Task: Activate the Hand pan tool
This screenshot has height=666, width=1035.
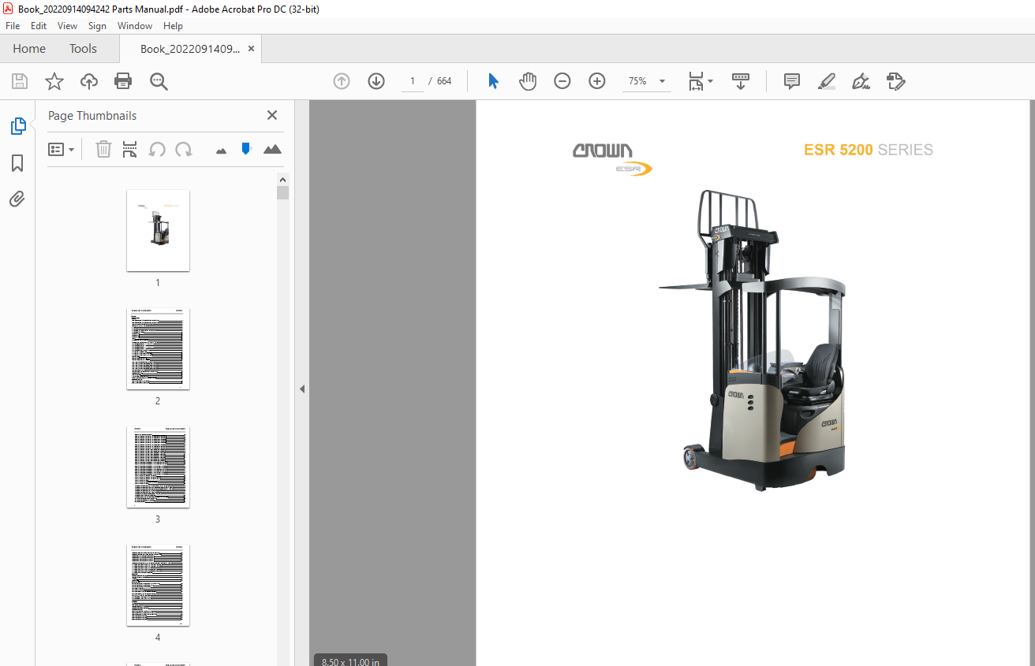Action: [x=528, y=81]
